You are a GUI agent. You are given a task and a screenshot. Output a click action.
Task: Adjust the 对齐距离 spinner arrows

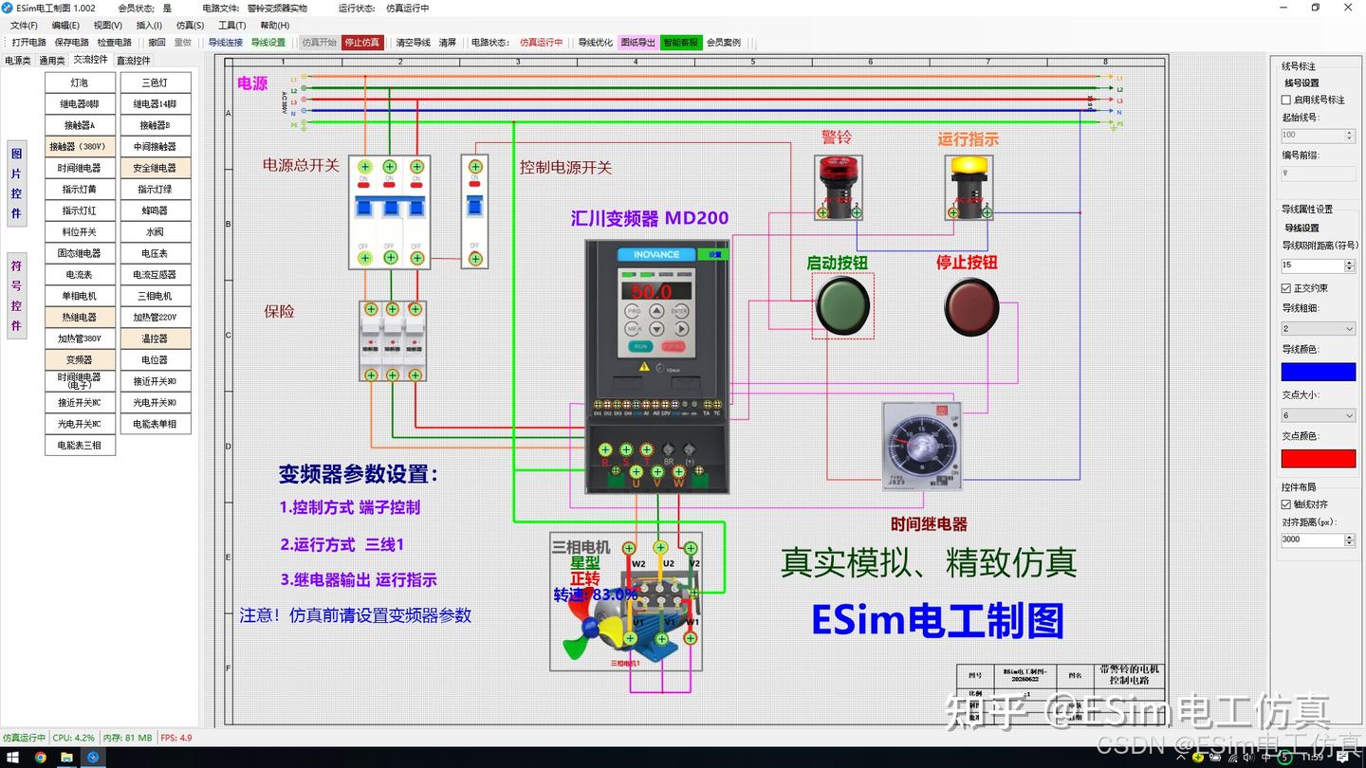pyautogui.click(x=1350, y=539)
